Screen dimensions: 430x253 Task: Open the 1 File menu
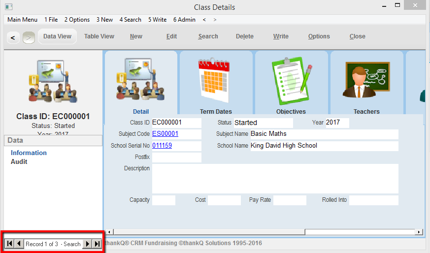pyautogui.click(x=51, y=20)
